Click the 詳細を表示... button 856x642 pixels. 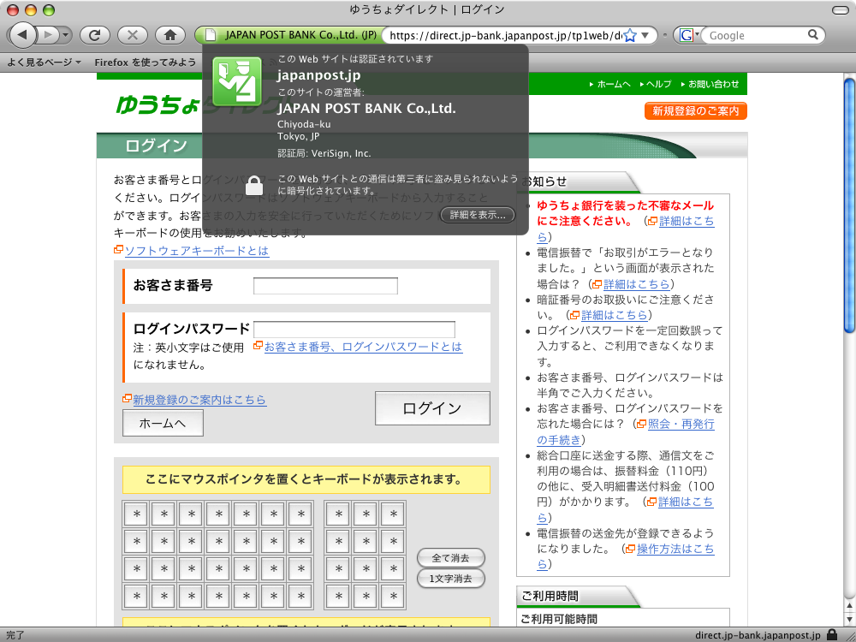point(478,215)
